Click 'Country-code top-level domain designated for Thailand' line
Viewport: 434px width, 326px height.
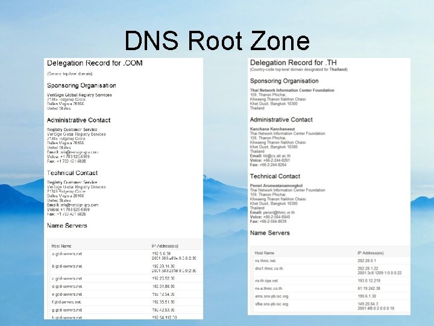point(298,69)
